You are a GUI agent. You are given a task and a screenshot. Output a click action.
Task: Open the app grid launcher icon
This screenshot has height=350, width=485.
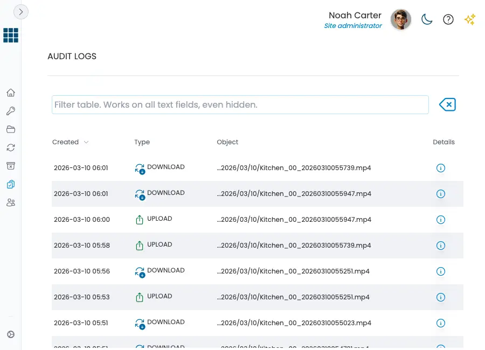tap(11, 35)
